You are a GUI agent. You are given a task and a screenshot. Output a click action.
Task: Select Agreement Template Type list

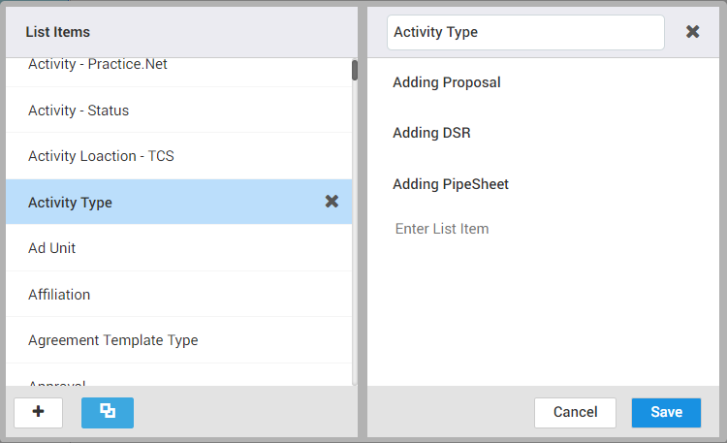(112, 340)
